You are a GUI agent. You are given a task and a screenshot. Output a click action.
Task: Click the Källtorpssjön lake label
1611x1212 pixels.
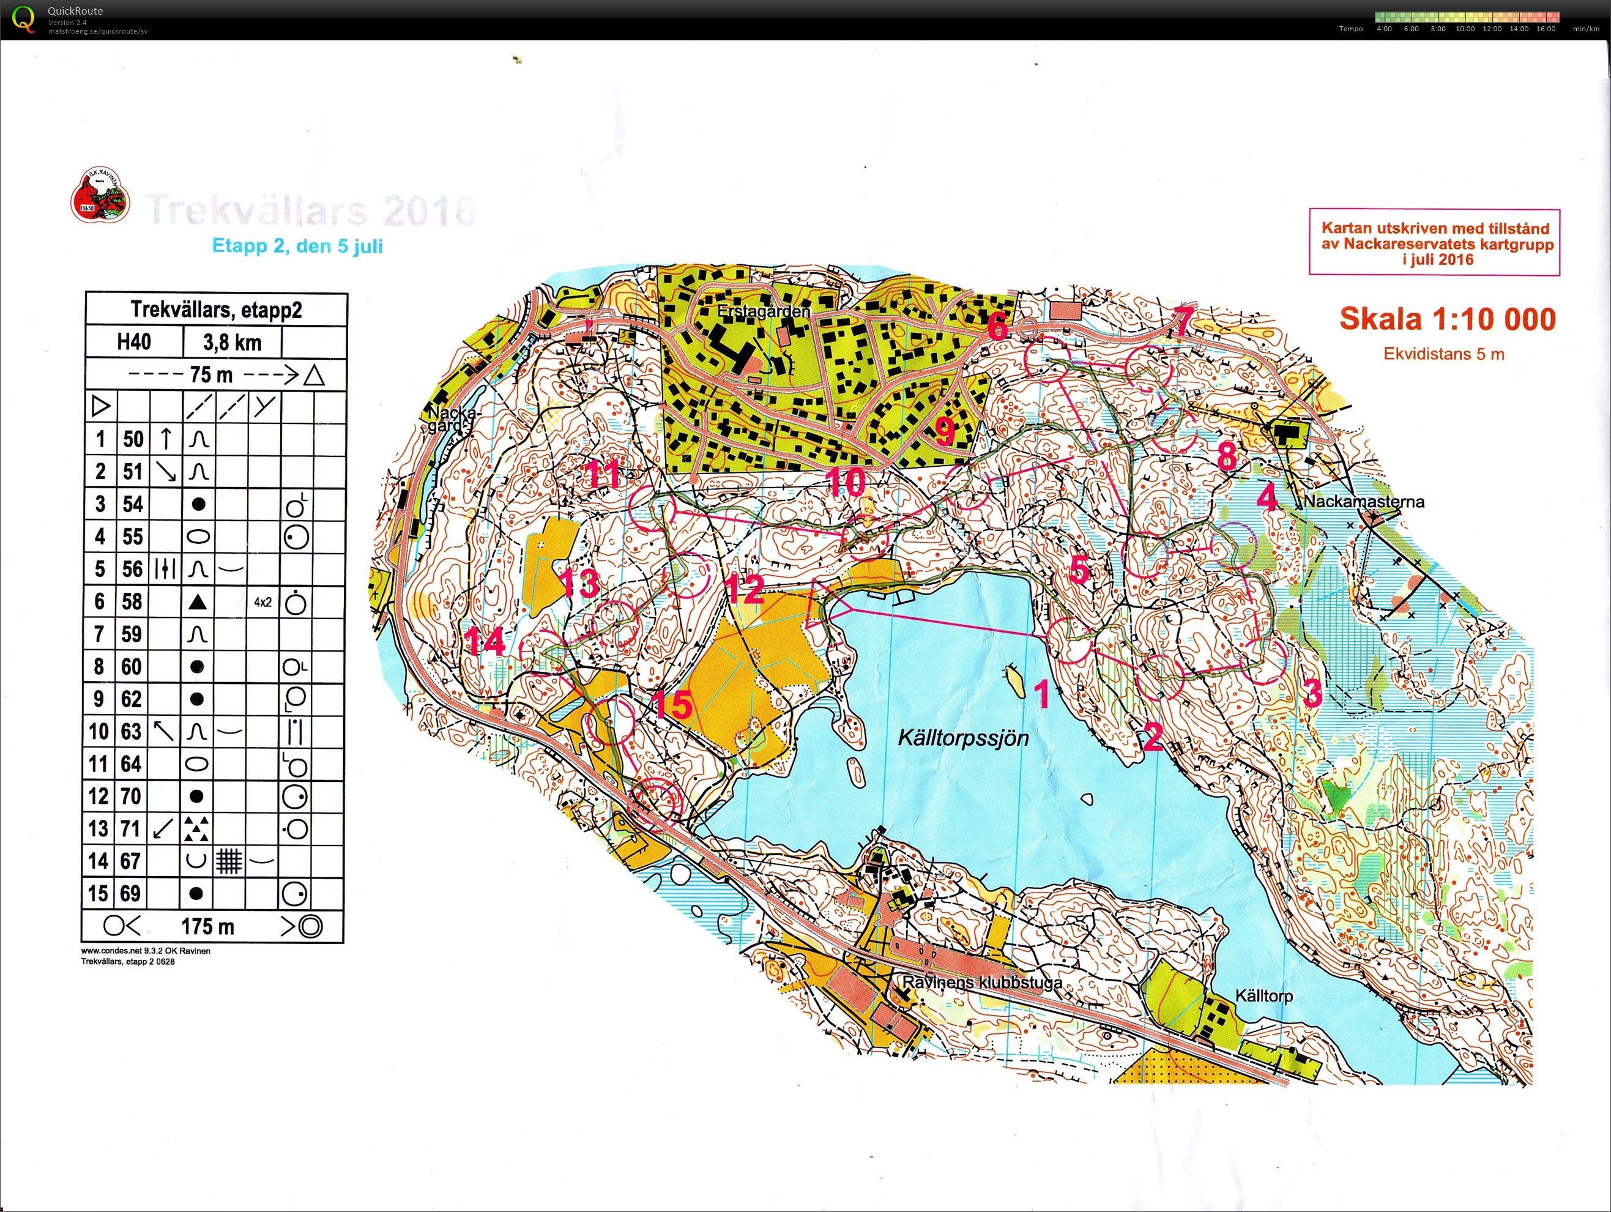(964, 738)
